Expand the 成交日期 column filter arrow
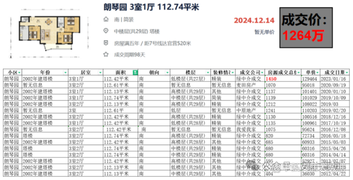This screenshot has width=353, height=180. pos(347,72)
